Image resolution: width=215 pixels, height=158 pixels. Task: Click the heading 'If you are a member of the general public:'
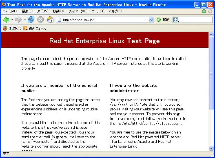tap(59, 88)
